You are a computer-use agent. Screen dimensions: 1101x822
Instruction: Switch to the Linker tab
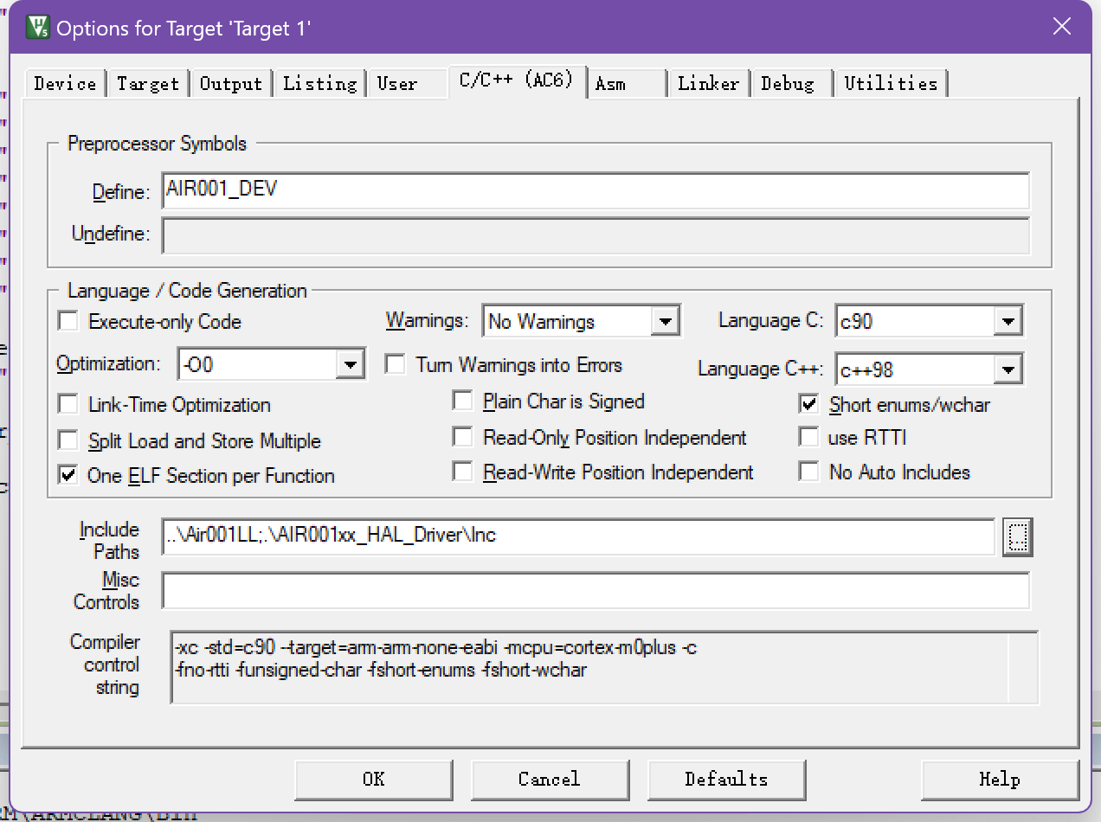(x=708, y=84)
